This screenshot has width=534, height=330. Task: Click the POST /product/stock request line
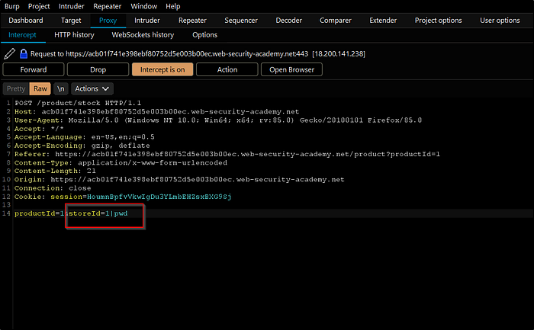[78, 103]
